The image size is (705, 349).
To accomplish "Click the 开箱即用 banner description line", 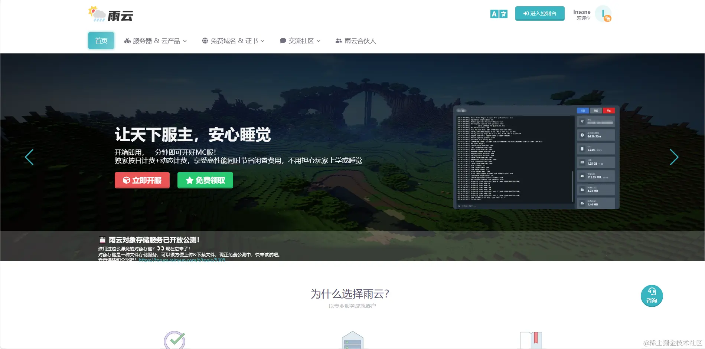I will (x=165, y=152).
